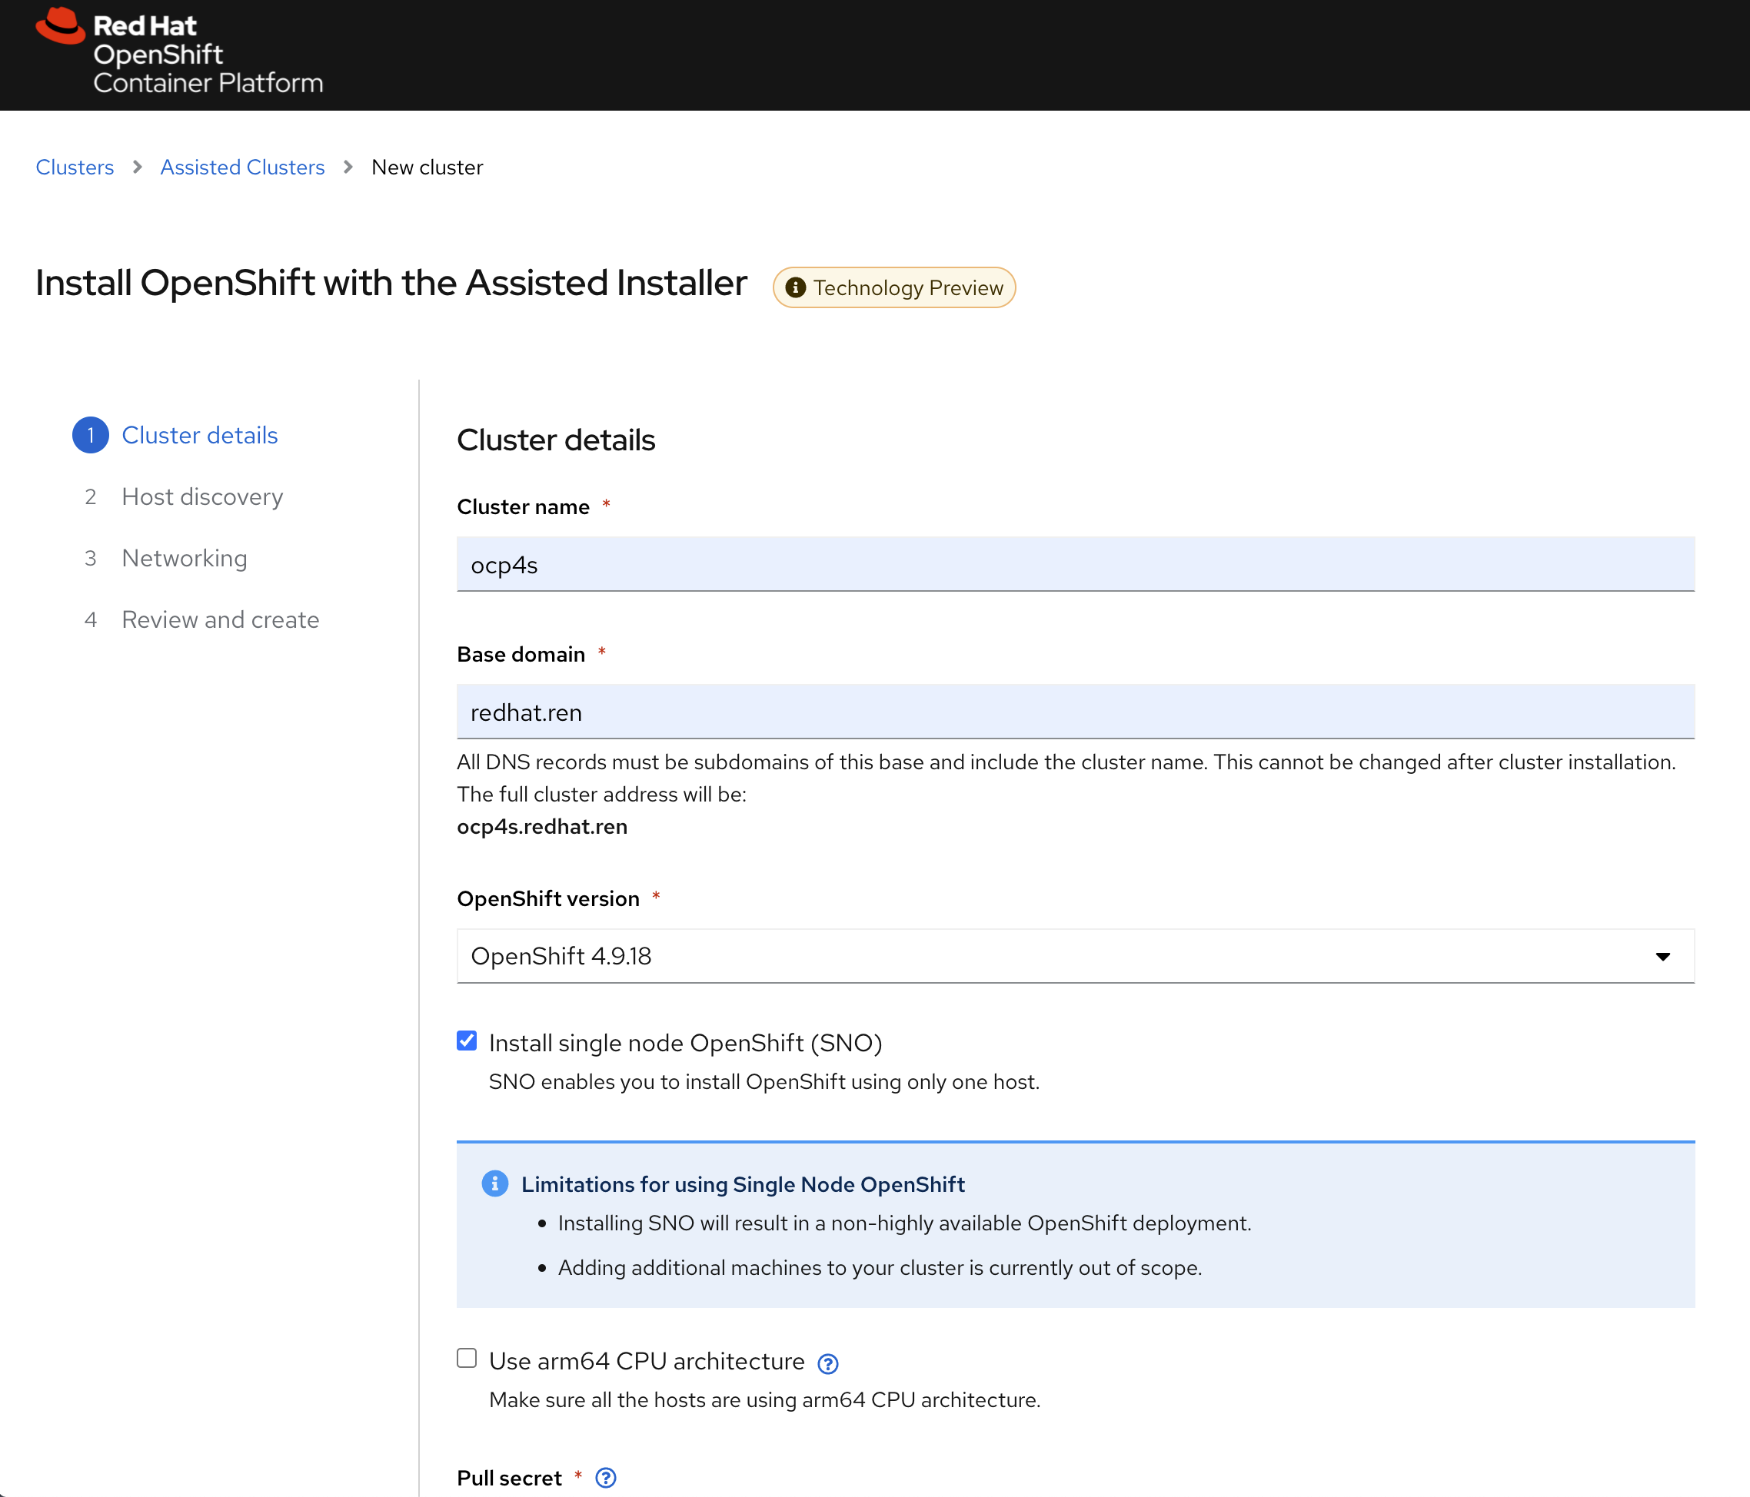Click the Technology Preview info icon

pos(795,288)
